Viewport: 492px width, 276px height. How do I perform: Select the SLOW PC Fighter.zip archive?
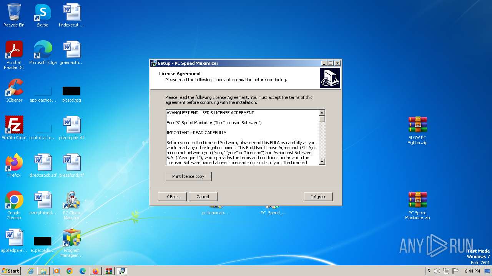[x=417, y=130]
